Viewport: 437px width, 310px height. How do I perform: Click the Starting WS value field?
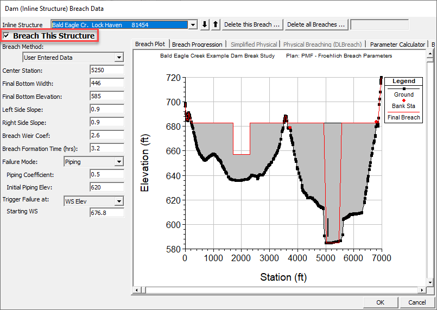tap(107, 212)
